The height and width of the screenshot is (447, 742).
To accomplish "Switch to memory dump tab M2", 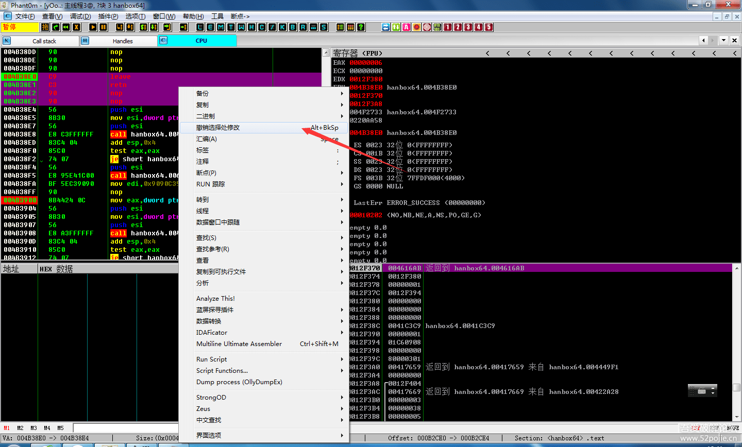I will point(20,428).
